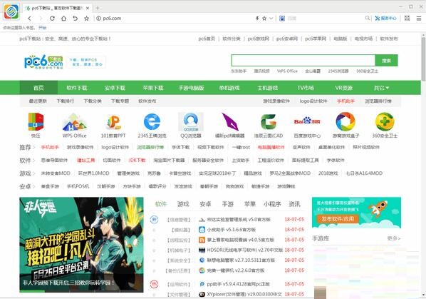Click the page vertical scrollbar thumb

(x=423, y=59)
